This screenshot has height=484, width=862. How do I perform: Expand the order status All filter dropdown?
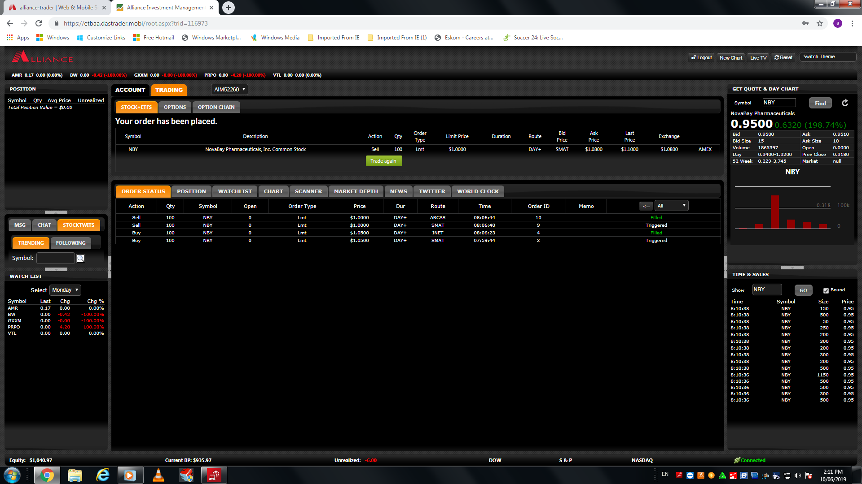671,206
